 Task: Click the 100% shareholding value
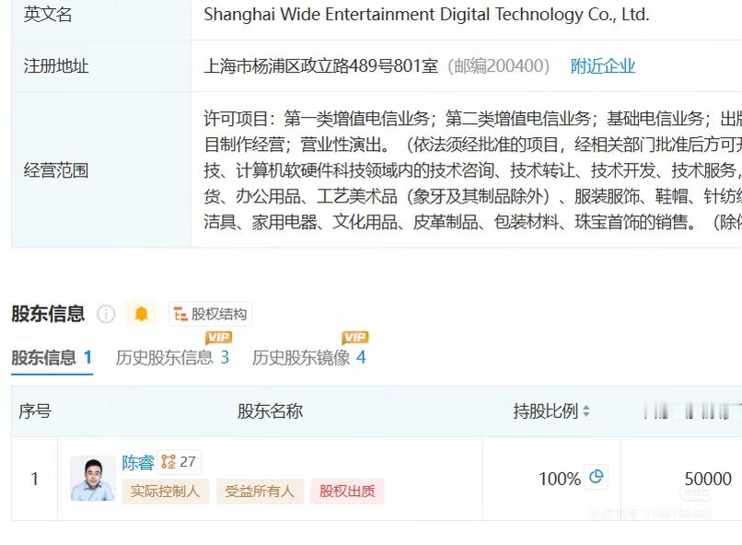pyautogui.click(x=560, y=479)
